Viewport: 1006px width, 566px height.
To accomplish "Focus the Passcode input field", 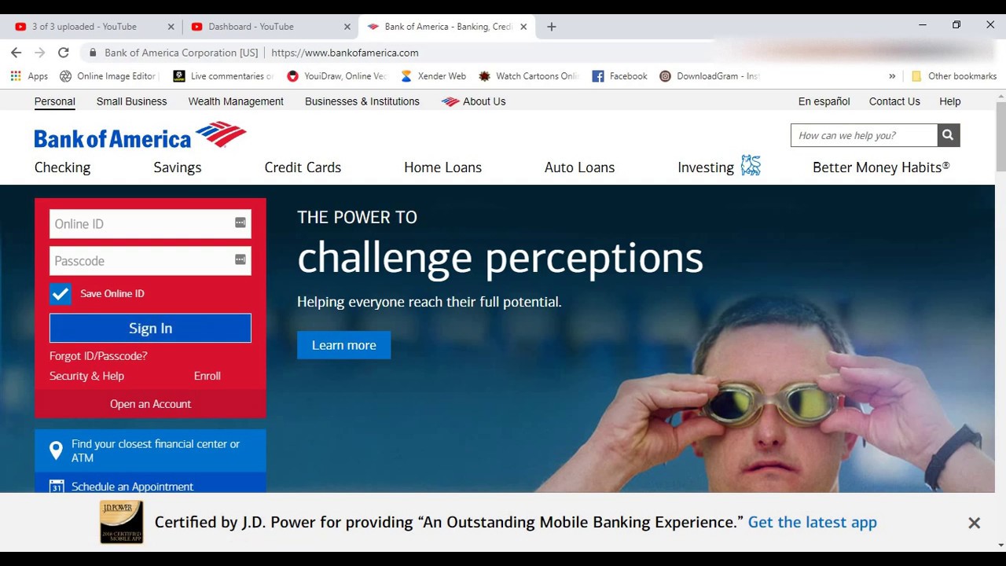I will click(x=150, y=261).
